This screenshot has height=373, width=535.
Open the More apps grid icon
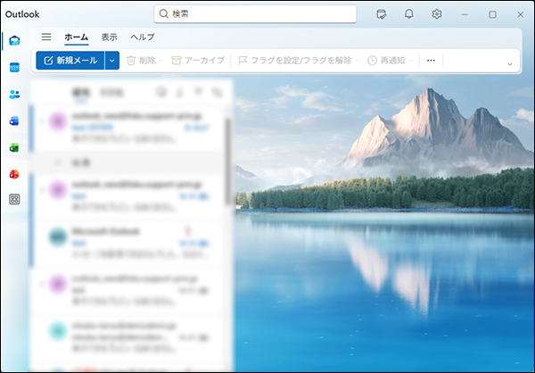point(14,200)
